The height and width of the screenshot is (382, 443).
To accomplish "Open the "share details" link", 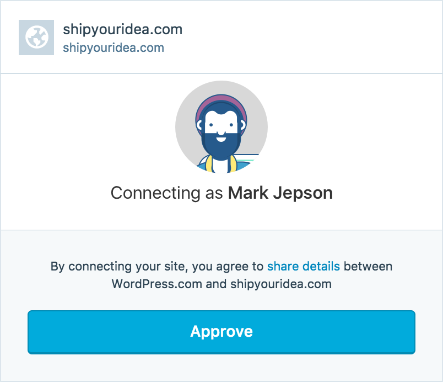I will 304,267.
